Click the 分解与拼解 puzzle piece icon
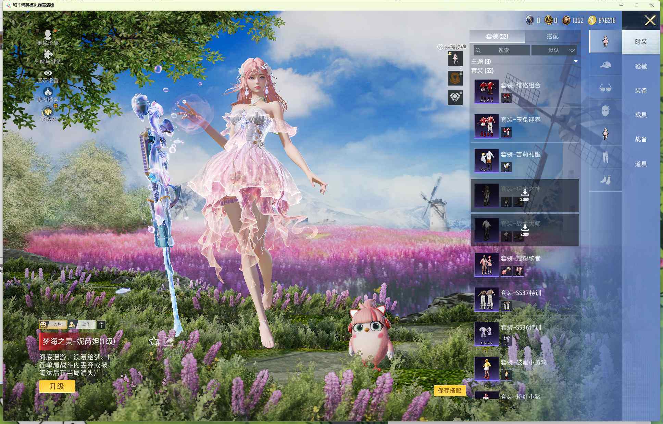This screenshot has width=663, height=424. (x=48, y=54)
